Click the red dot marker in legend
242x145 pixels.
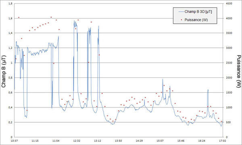[181, 20]
